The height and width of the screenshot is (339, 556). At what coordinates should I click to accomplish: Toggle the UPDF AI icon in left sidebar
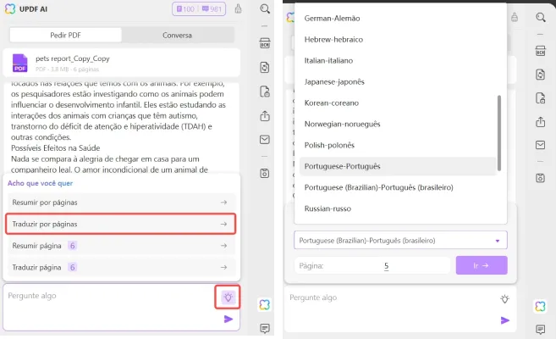[265, 304]
